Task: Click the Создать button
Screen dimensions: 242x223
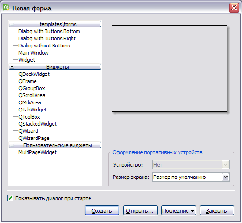Action: coord(102,211)
